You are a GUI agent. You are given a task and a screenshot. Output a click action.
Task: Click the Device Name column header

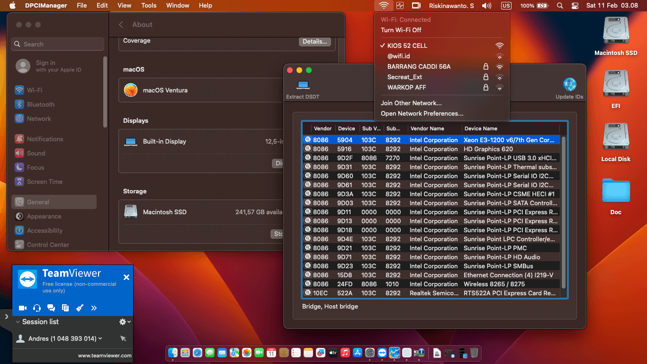(x=511, y=128)
